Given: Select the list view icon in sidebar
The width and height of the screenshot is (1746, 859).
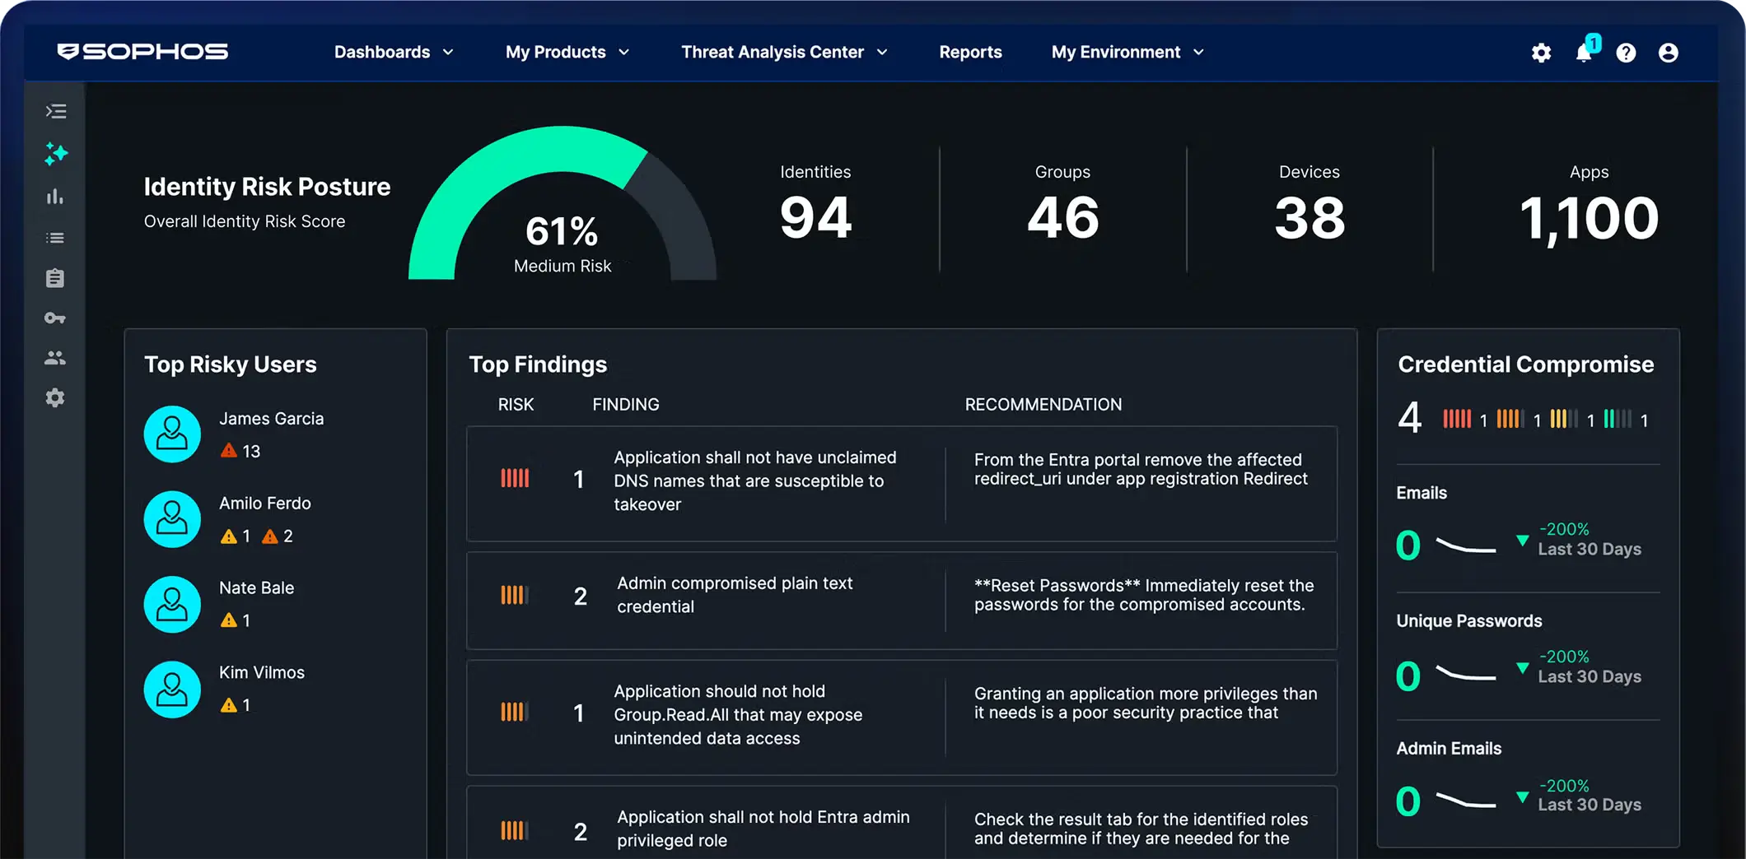Looking at the screenshot, I should pyautogui.click(x=55, y=237).
